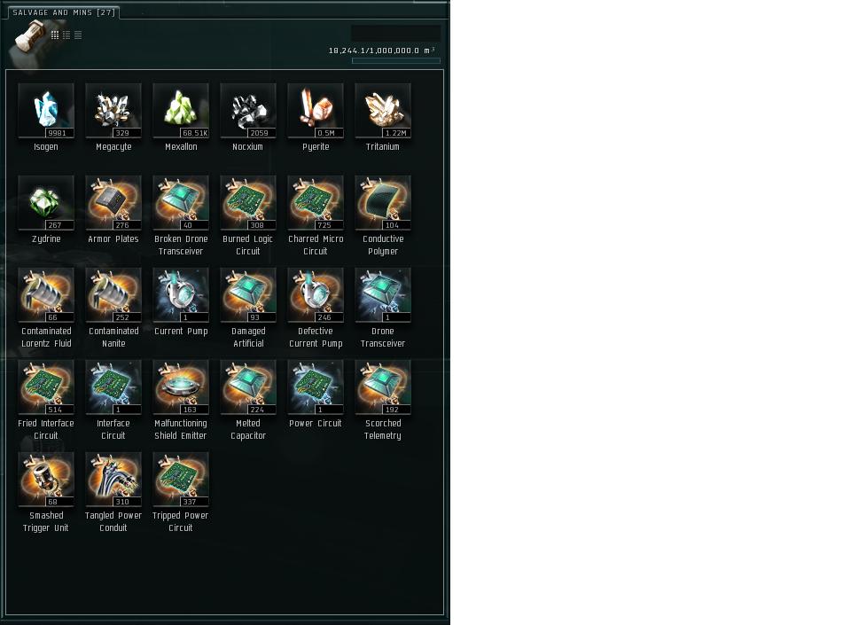Select the Contaminated Lorentz Fluid icon
851x625 pixels.
tap(46, 295)
